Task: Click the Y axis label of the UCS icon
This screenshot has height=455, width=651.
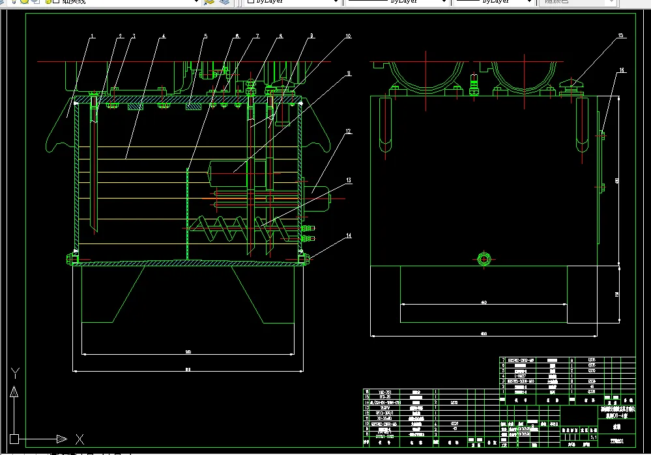Action: click(15, 373)
